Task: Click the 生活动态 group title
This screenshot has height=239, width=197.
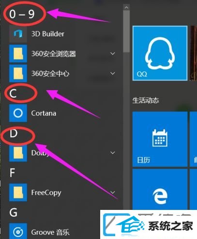Action: [x=146, y=100]
